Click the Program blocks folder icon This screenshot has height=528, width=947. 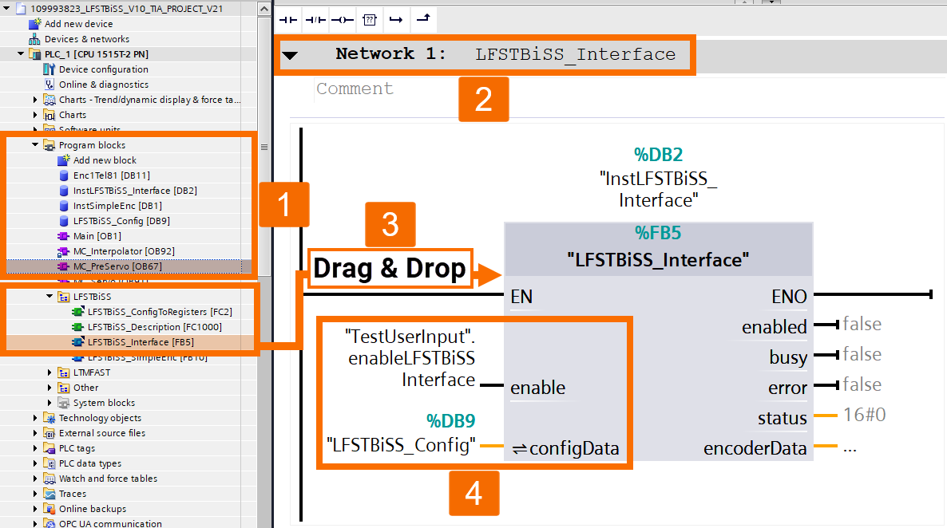coord(50,145)
